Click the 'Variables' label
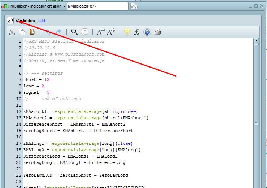 click(x=25, y=21)
